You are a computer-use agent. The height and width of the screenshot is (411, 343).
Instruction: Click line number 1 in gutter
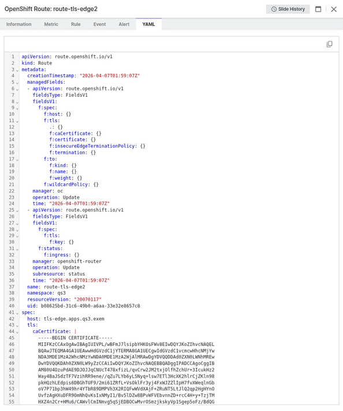click(13, 56)
